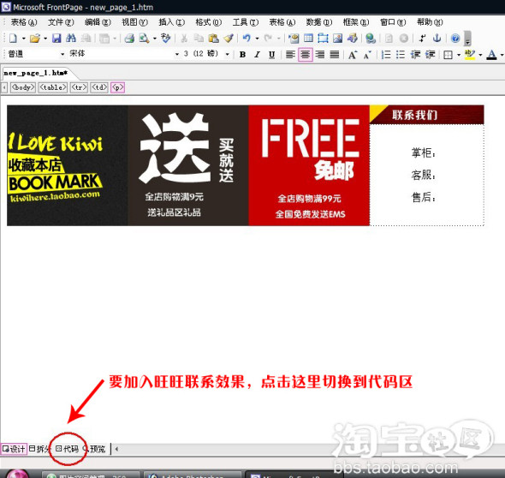This screenshot has width=505, height=478.
Task: Insert a picture from file icon
Action: (337, 39)
